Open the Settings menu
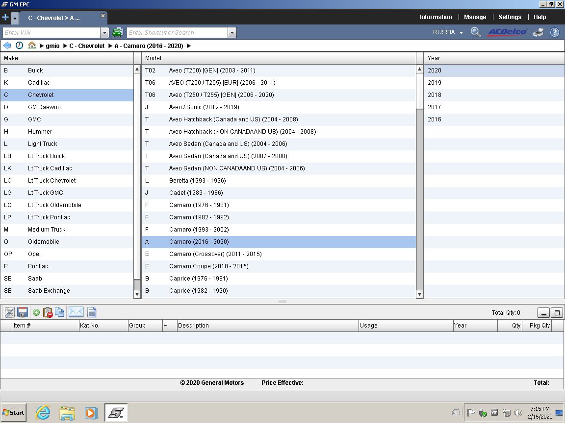This screenshot has width=565, height=423. 510,17
